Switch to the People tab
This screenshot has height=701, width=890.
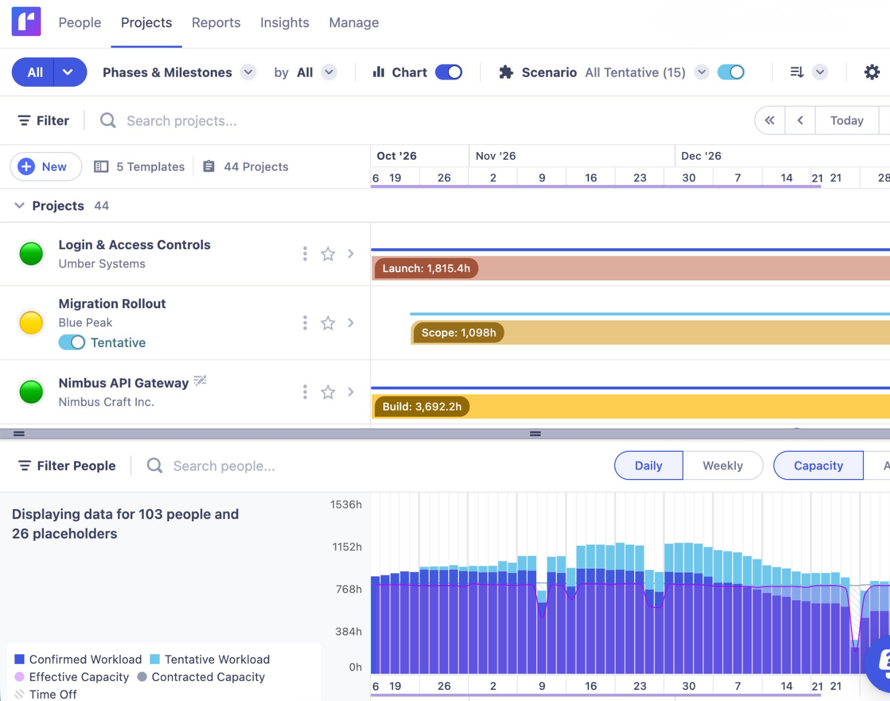coord(80,23)
